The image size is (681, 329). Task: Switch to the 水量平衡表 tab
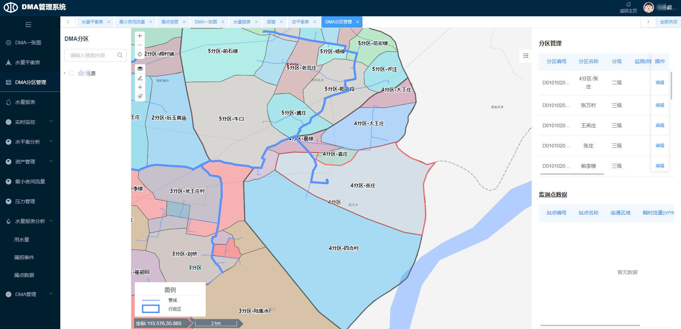(92, 22)
